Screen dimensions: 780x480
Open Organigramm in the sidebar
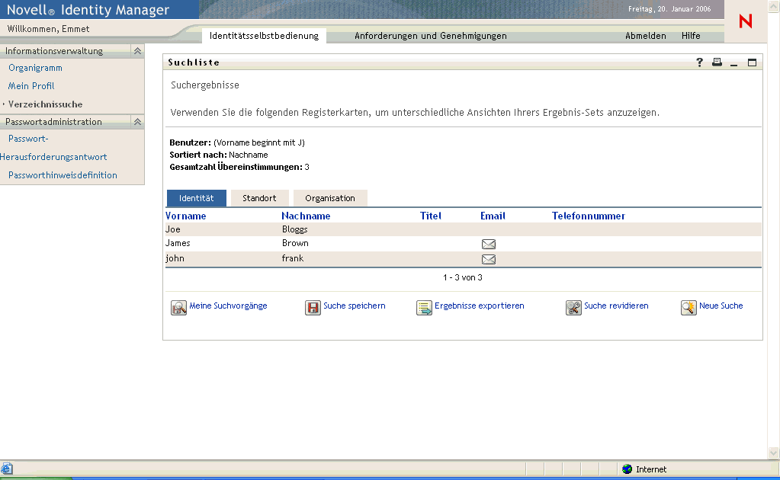click(x=35, y=68)
